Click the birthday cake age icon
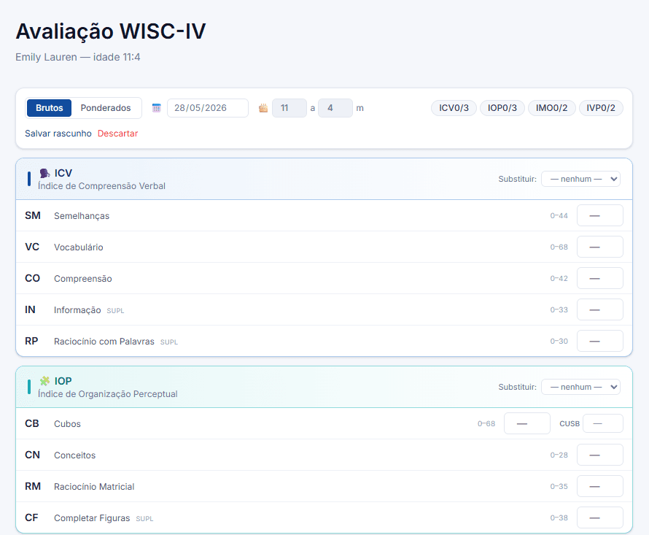Screen dimensions: 649x535 point(263,108)
